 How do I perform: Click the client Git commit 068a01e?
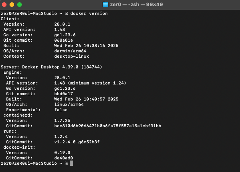(63, 40)
